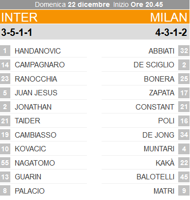
Task: Click MATRI's number 9 badge
Action: click(184, 191)
